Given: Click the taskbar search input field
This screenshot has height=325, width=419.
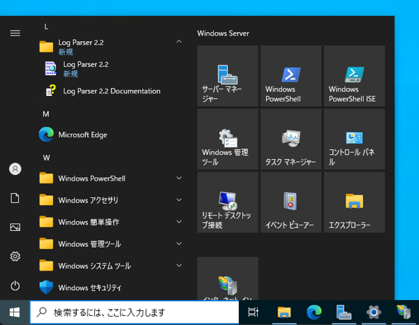Looking at the screenshot, I should [134, 312].
